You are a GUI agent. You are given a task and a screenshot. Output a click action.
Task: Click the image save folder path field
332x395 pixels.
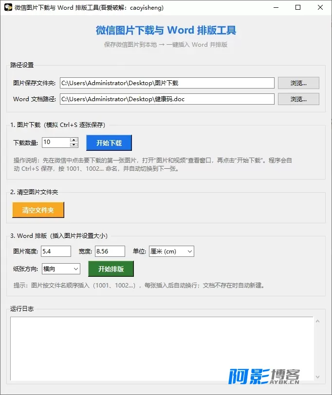click(167, 83)
